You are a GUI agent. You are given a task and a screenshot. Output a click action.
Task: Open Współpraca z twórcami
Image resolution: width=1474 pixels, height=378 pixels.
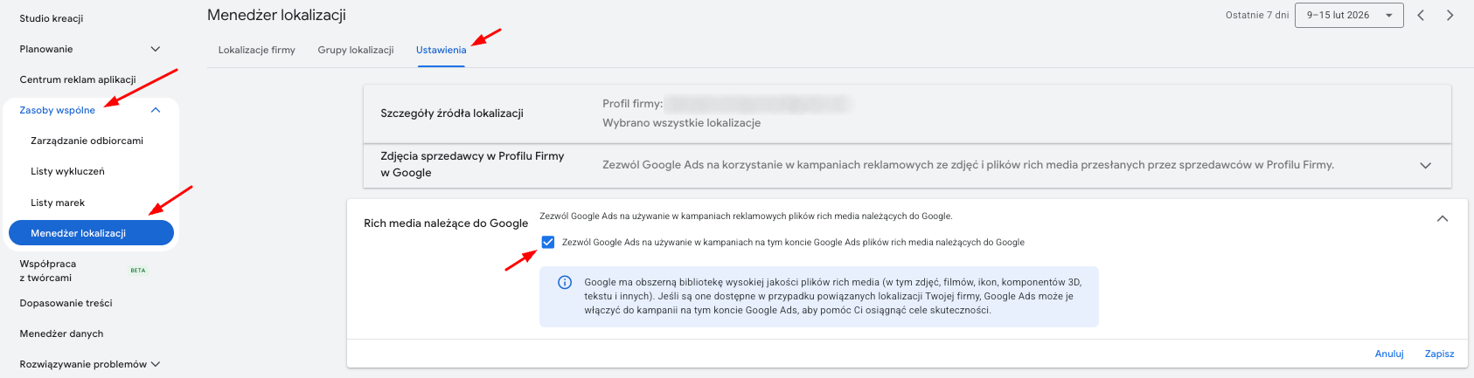coord(49,271)
